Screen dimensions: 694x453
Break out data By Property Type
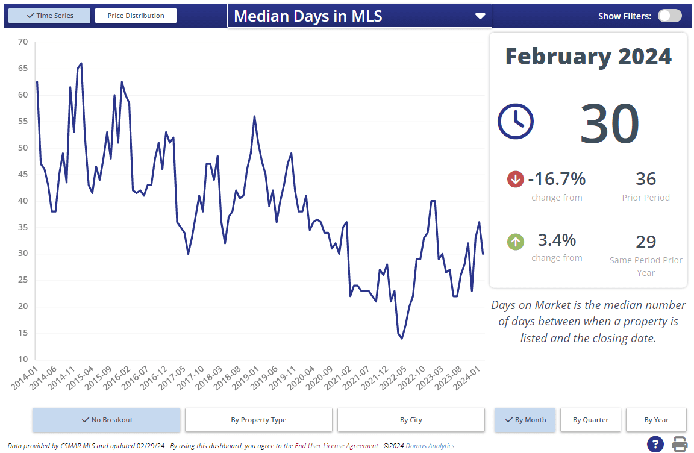[258, 420]
